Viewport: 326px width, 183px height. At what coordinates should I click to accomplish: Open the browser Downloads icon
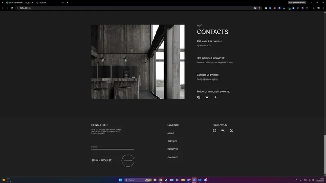tap(314, 8)
